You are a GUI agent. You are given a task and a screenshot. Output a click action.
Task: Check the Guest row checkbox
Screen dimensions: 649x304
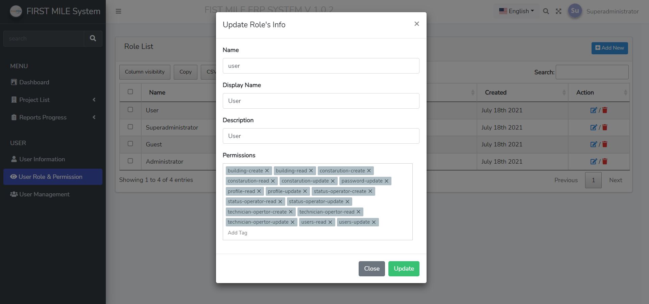[130, 143]
